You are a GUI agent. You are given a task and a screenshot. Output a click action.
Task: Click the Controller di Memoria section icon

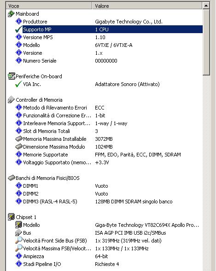11,100
